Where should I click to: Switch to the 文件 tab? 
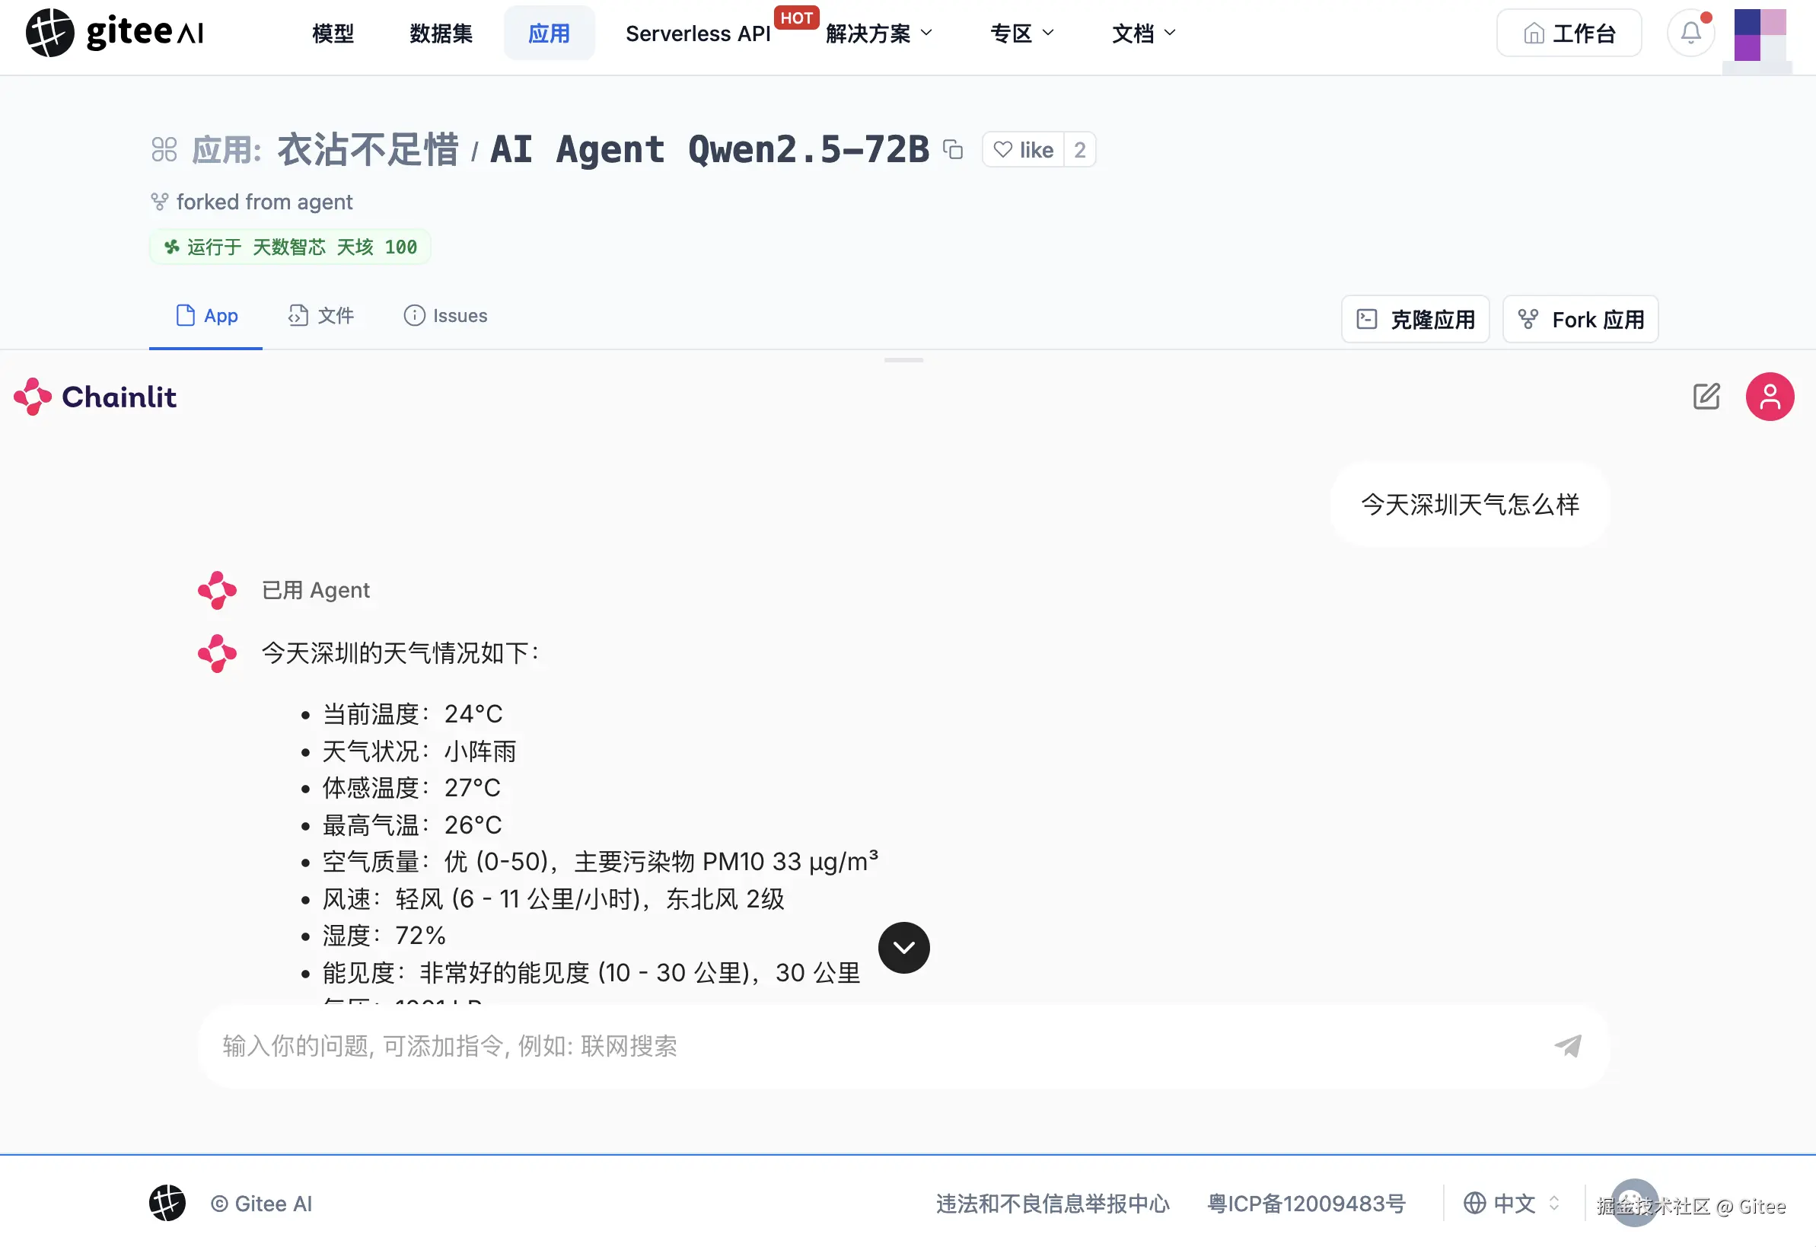(321, 316)
